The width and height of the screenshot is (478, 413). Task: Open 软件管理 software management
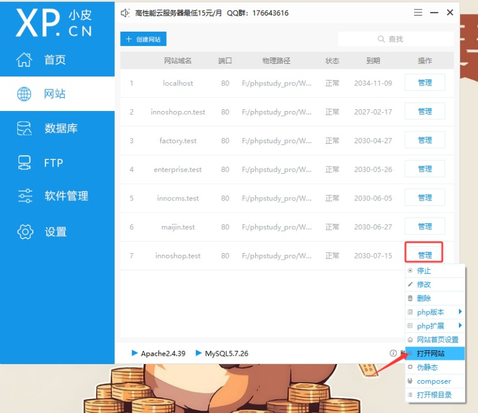57,196
